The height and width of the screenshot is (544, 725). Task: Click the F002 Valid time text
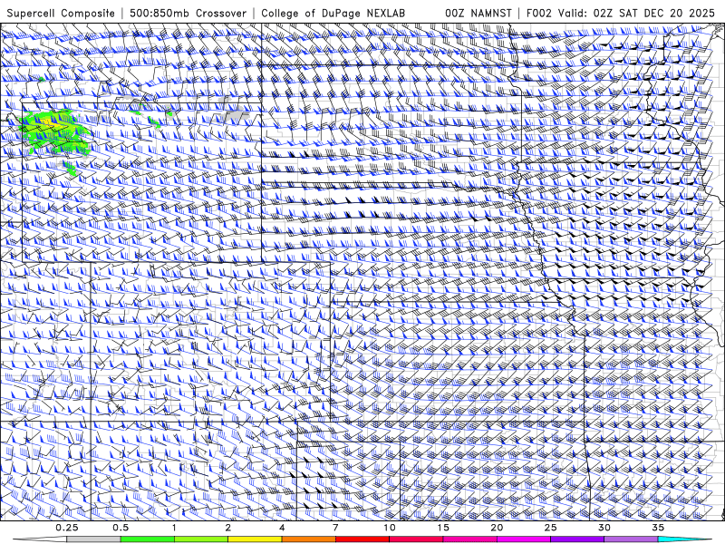pos(621,13)
